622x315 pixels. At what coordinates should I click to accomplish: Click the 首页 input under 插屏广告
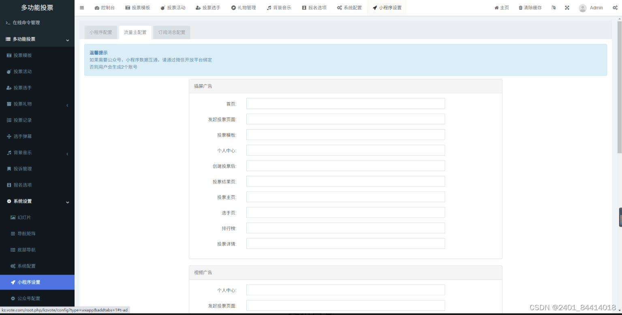click(x=345, y=103)
